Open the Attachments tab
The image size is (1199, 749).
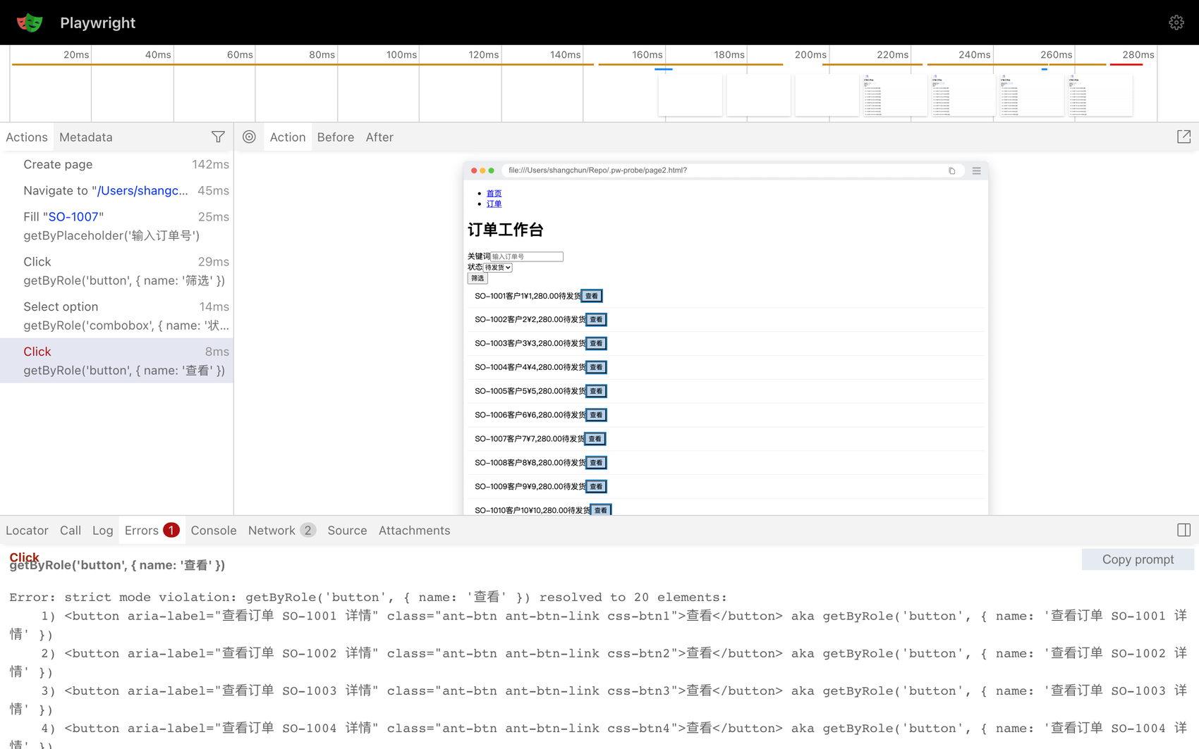[x=414, y=530]
